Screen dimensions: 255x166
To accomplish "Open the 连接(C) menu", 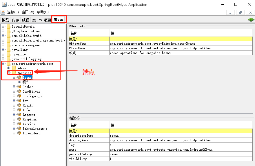I will (x=13, y=12).
